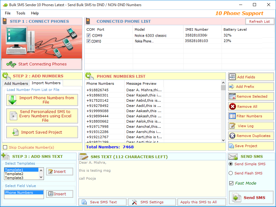
Task: Click the Refresh List button
Action: [x=260, y=21]
